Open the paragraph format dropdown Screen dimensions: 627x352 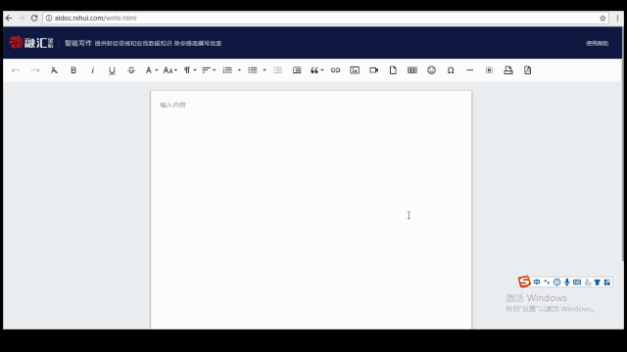tap(190, 70)
